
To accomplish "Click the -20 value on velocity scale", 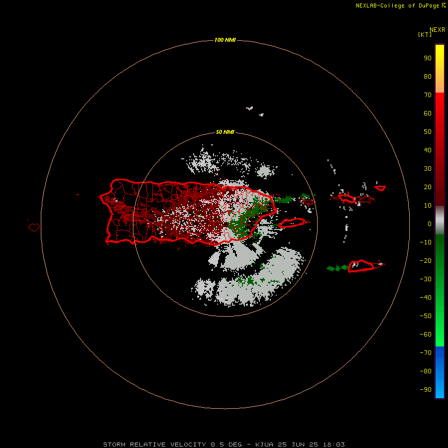I will point(426,260).
